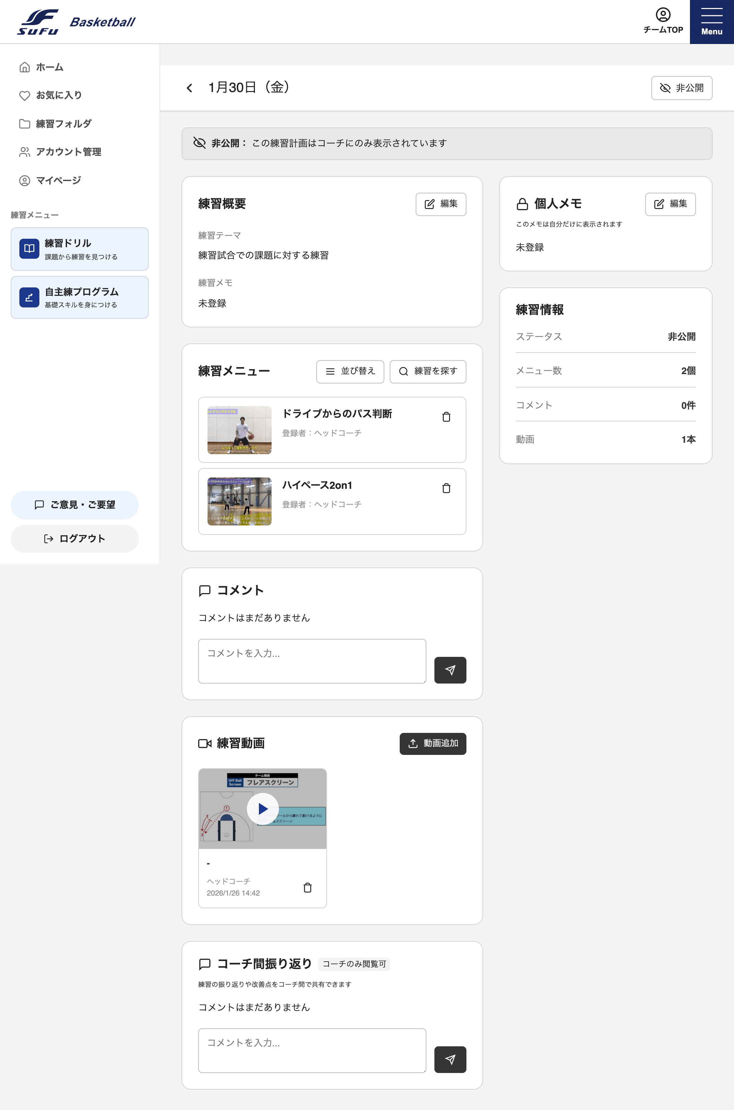Play the フレアスクリーン practice video
Viewport: 734px width, 1110px height.
tap(262, 809)
